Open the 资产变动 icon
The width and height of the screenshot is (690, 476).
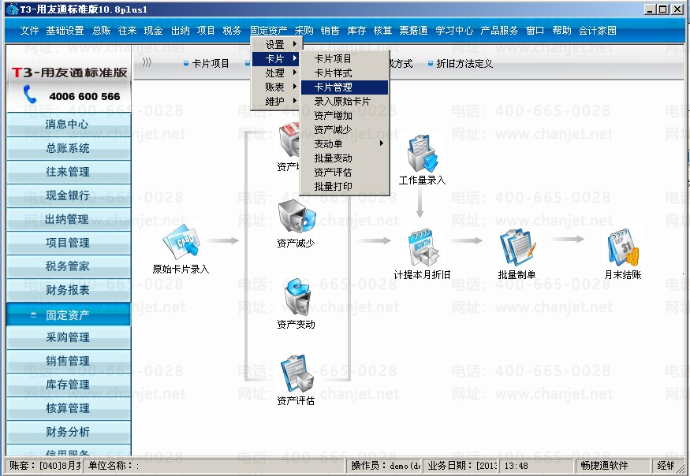click(297, 297)
